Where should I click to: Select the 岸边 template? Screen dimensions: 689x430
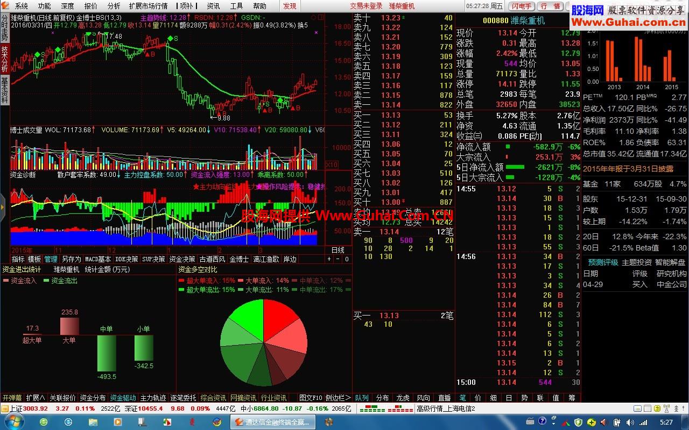[290, 259]
